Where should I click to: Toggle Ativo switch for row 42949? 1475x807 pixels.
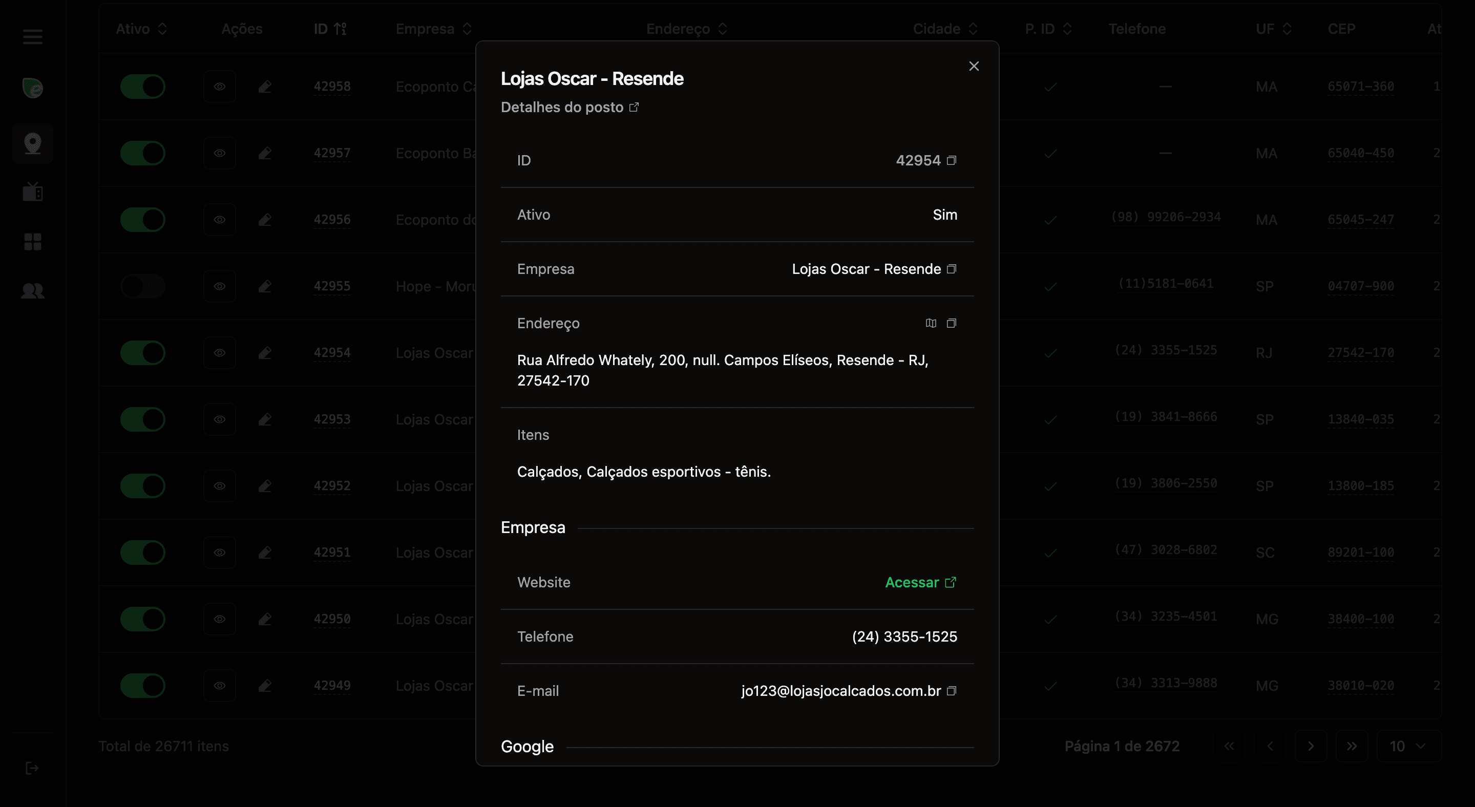[142, 686]
